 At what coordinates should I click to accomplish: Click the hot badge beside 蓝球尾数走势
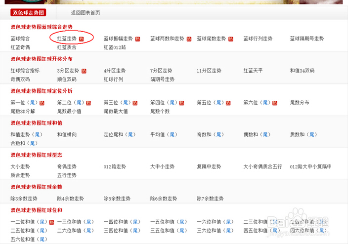230,39
